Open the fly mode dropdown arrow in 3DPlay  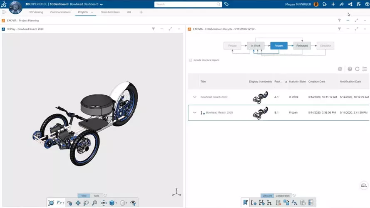(64, 203)
